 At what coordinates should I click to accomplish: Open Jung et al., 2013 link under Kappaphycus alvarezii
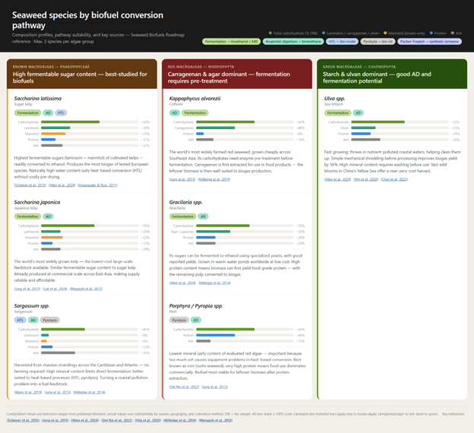click(x=182, y=179)
